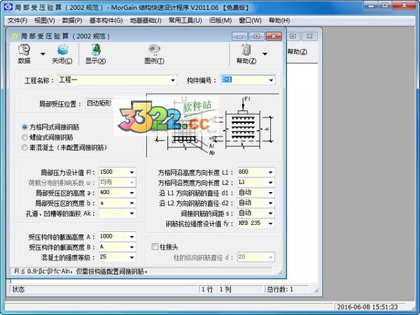420x315 pixels.
Task: Select 螺旋式间接钢筋 radio option
Action: [x=24, y=138]
